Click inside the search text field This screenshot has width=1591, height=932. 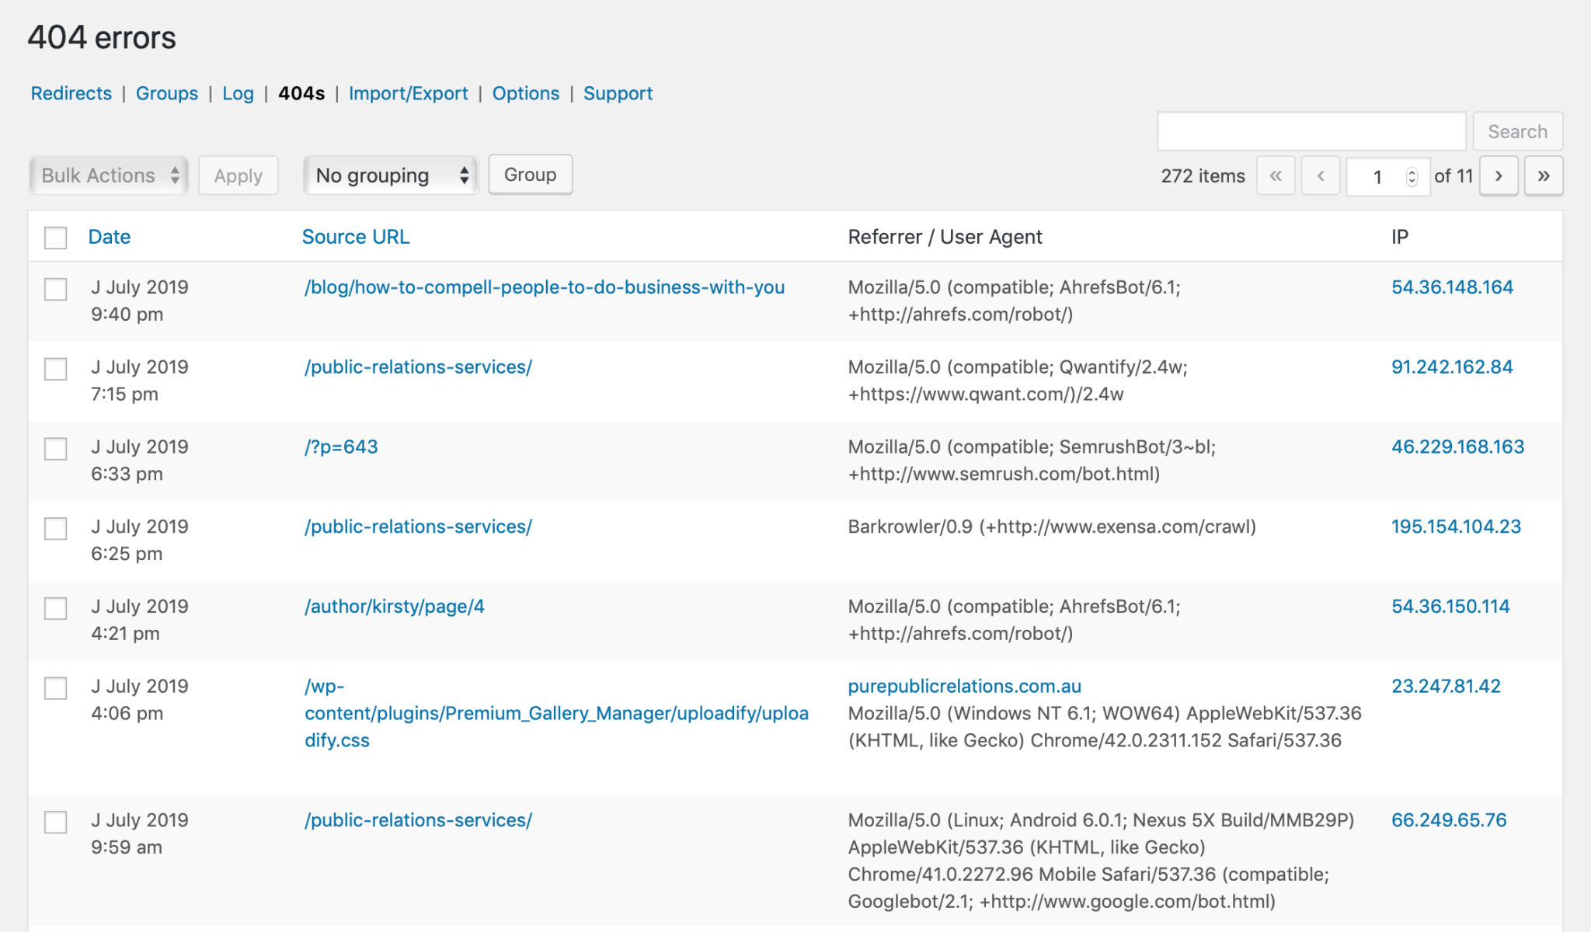point(1311,131)
